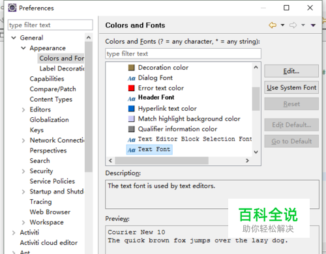The height and width of the screenshot is (254, 326).
Task: Click the Text Editor Block Selection Aa icon
Action: (132, 139)
